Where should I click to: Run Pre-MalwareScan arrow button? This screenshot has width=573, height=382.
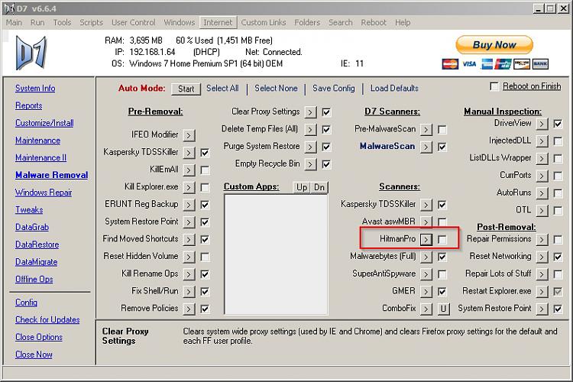point(426,129)
